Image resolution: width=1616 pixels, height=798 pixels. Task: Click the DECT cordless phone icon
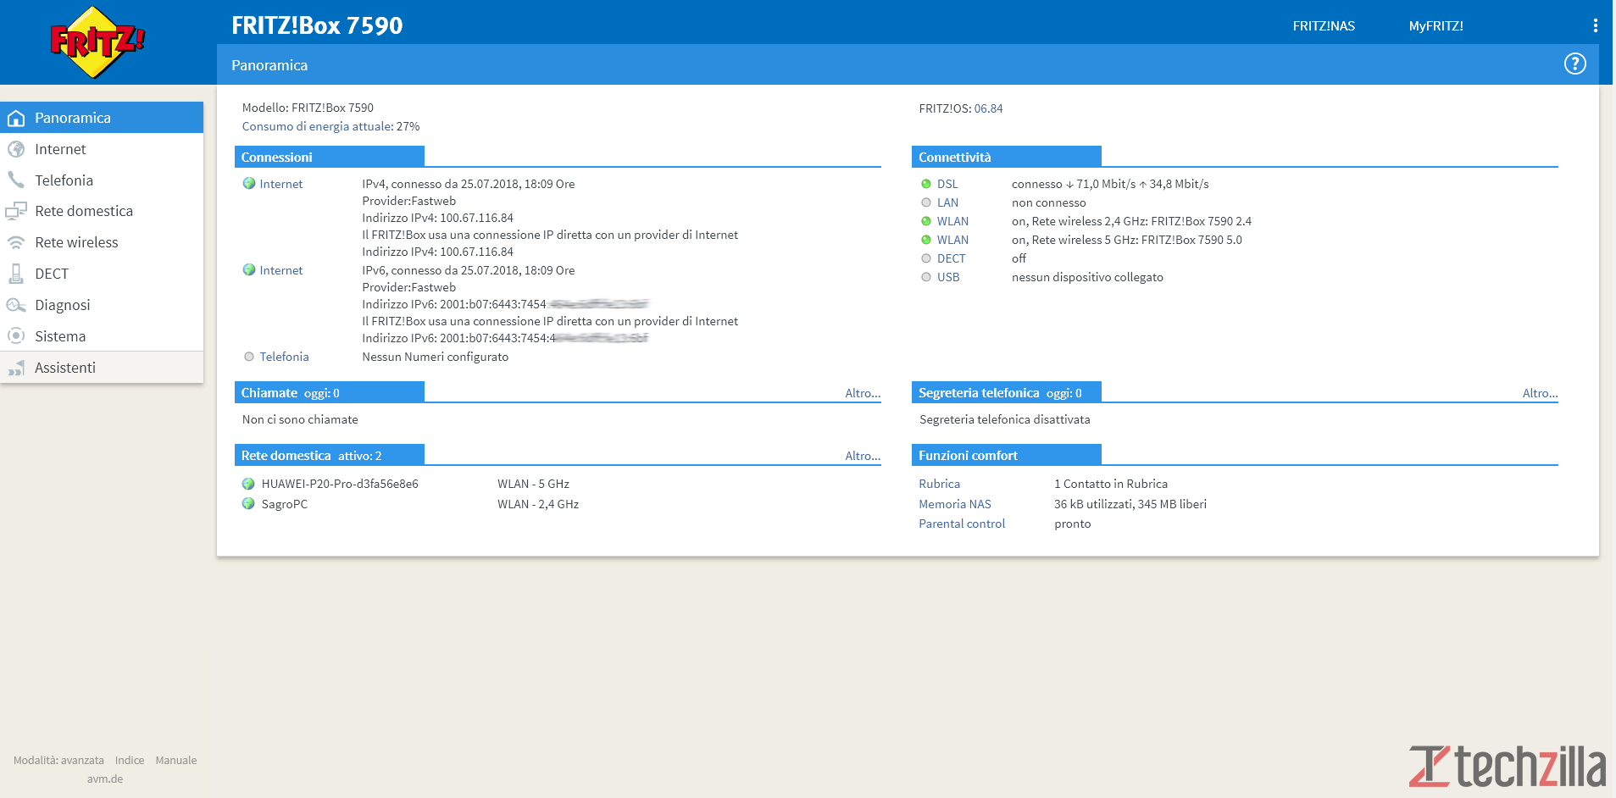tap(16, 274)
